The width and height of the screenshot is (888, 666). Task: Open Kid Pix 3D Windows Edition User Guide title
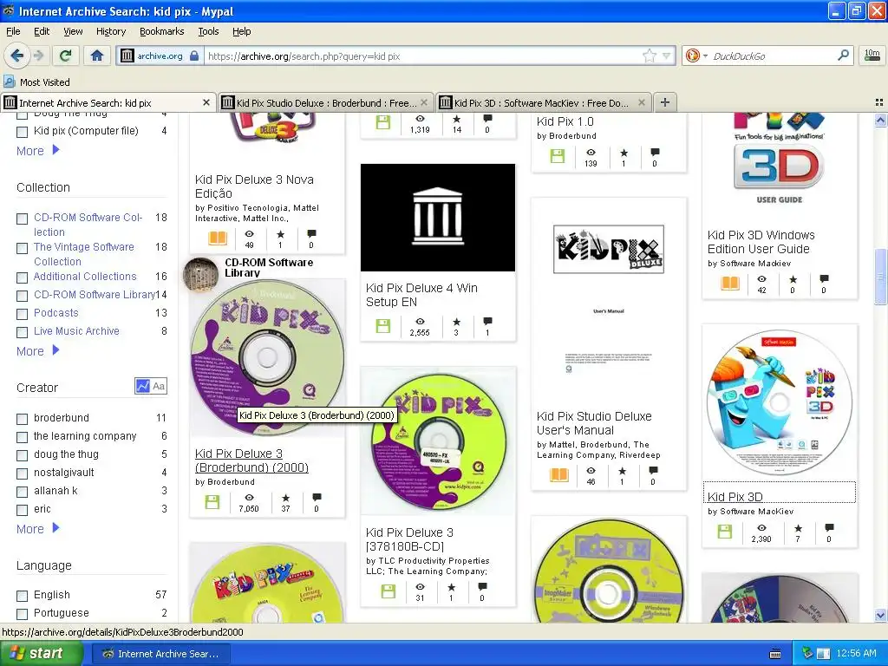tap(761, 242)
